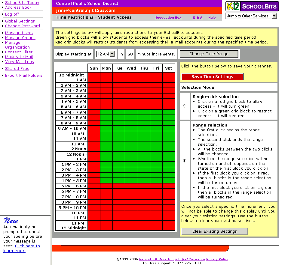Click the Thursday 2 PM - 3 PM green block

144,170
